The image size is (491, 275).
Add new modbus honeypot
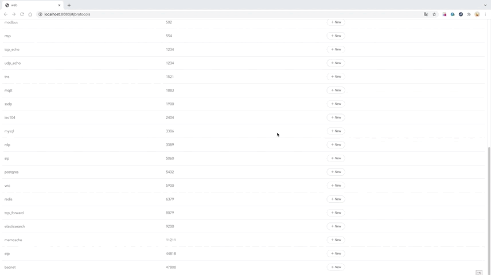click(336, 22)
